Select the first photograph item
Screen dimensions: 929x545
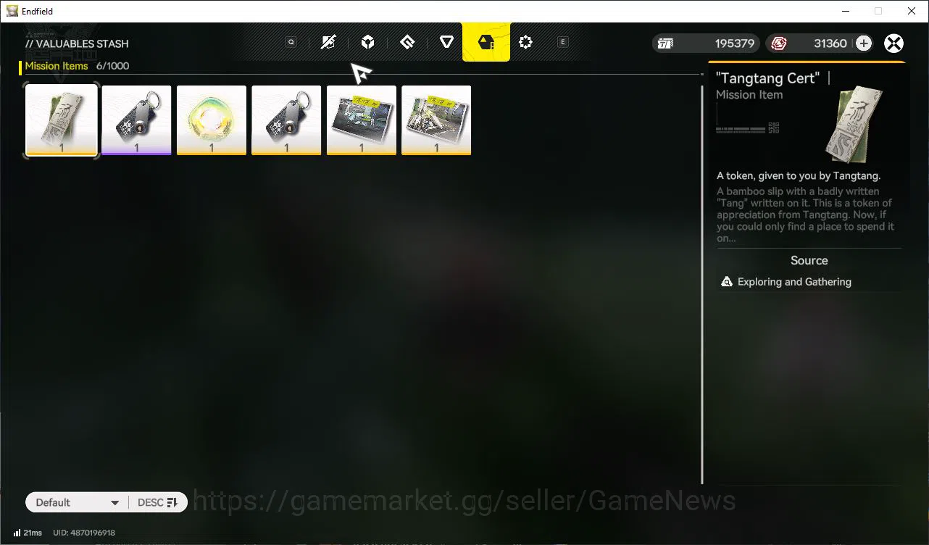(x=362, y=120)
